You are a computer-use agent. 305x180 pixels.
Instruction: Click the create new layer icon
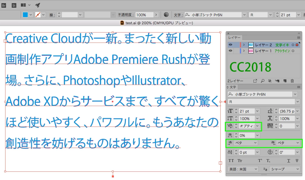click(285, 81)
